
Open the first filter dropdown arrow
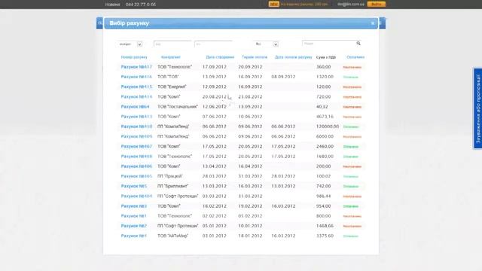click(139, 44)
